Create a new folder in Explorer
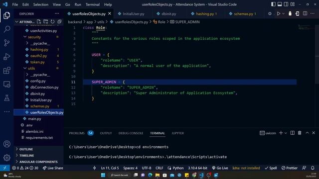This screenshot has width=319, height=179. 46,21
